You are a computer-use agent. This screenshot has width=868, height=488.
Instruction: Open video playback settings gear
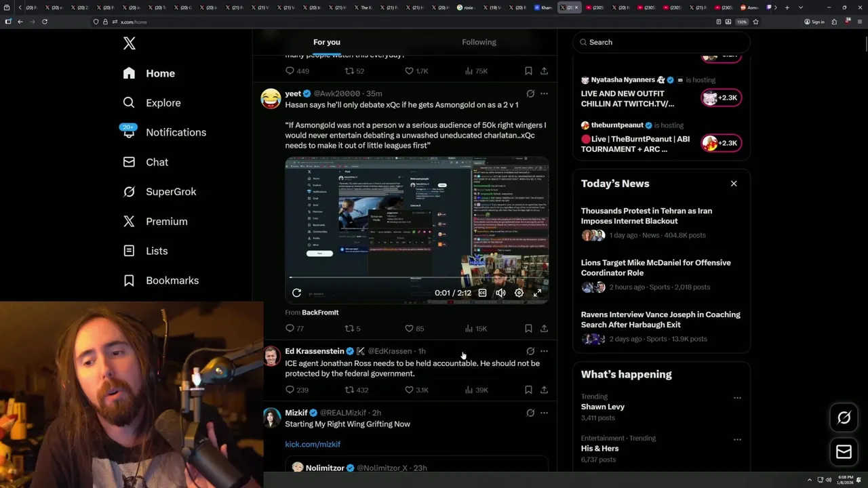(x=519, y=293)
